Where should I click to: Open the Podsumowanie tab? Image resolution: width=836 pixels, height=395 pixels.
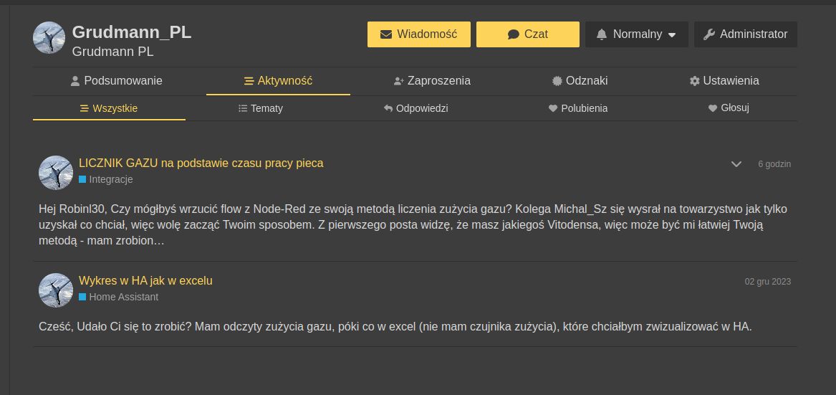[117, 81]
